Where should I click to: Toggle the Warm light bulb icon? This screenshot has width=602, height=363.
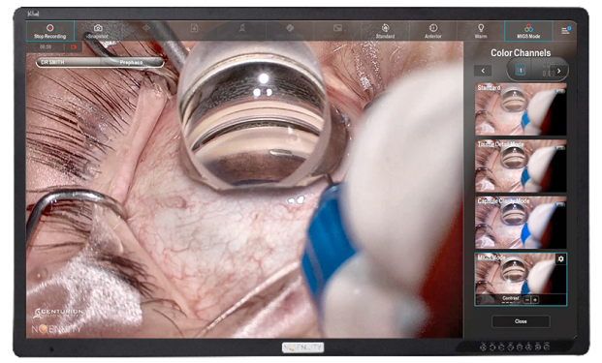point(481,31)
